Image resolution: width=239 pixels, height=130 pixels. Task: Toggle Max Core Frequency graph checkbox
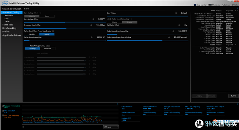pyautogui.click(x=3, y=115)
